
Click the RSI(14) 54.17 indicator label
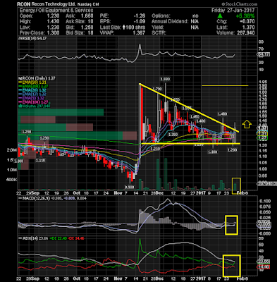[33, 38]
